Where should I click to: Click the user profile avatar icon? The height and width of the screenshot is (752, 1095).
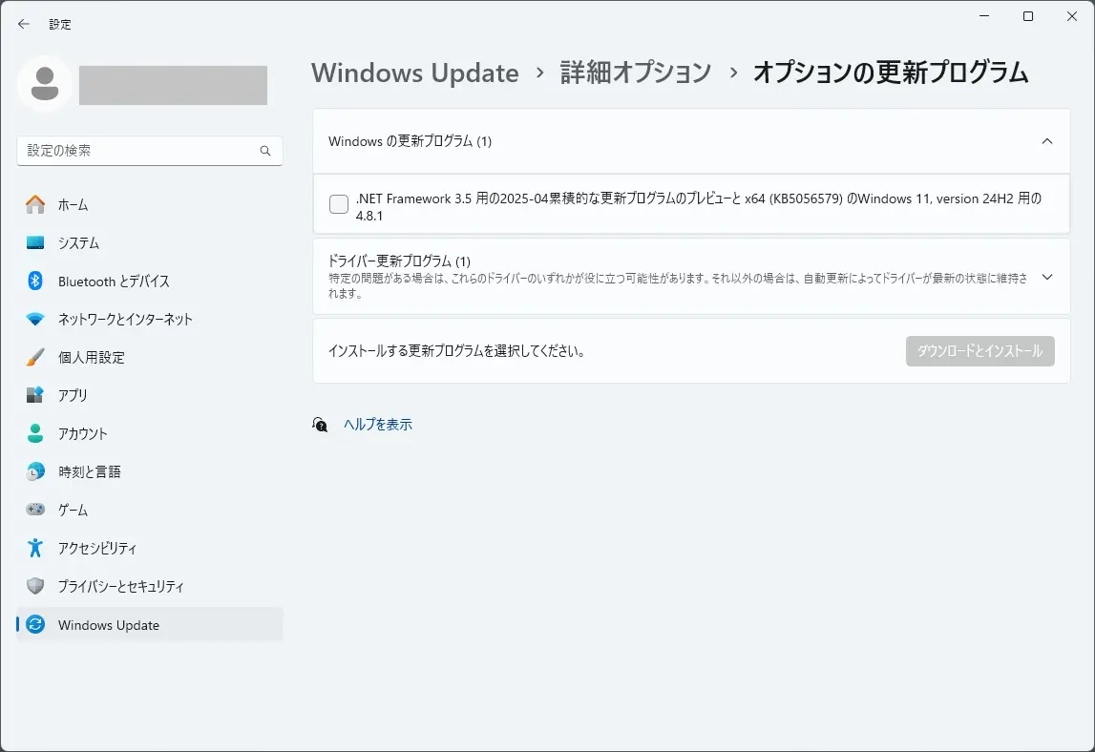pos(45,85)
